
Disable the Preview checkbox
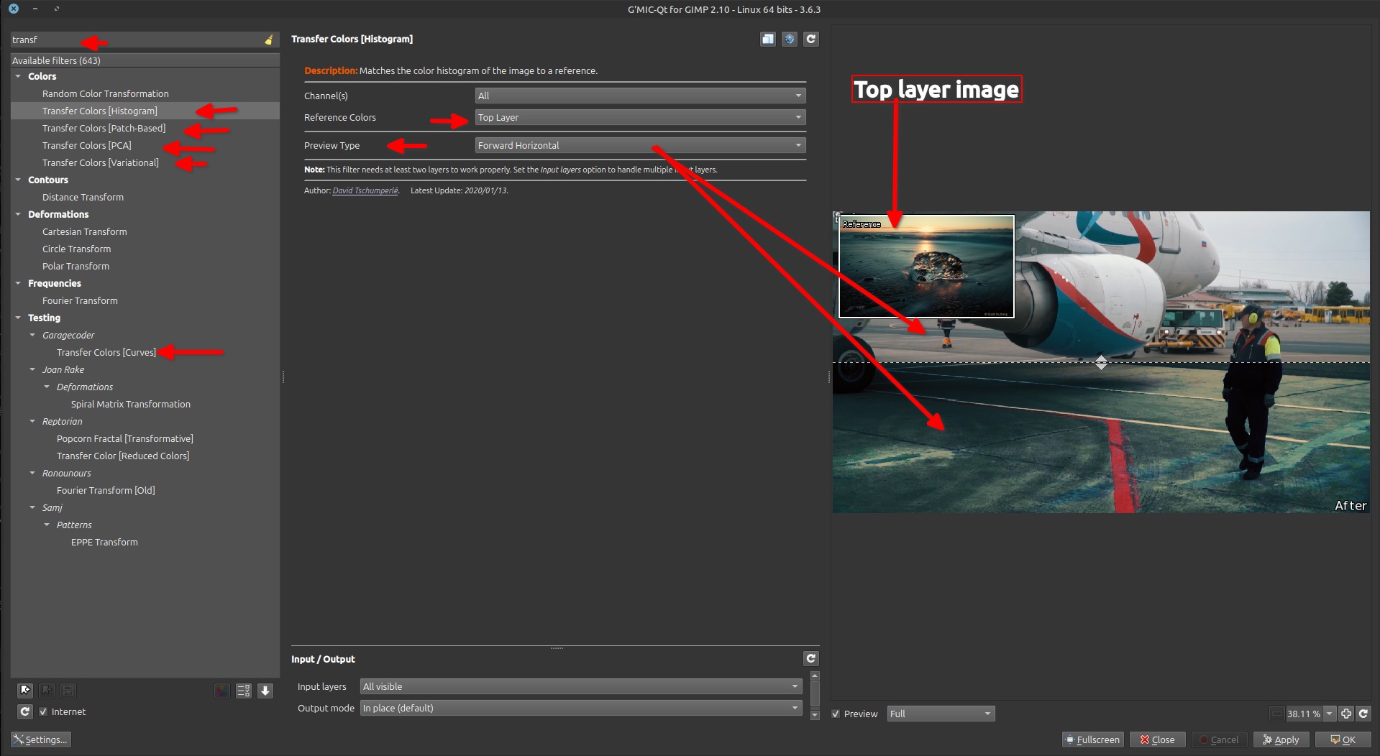pos(836,714)
